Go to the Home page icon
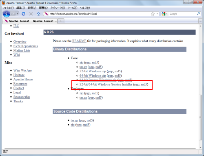 pyautogui.click(x=38, y=14)
